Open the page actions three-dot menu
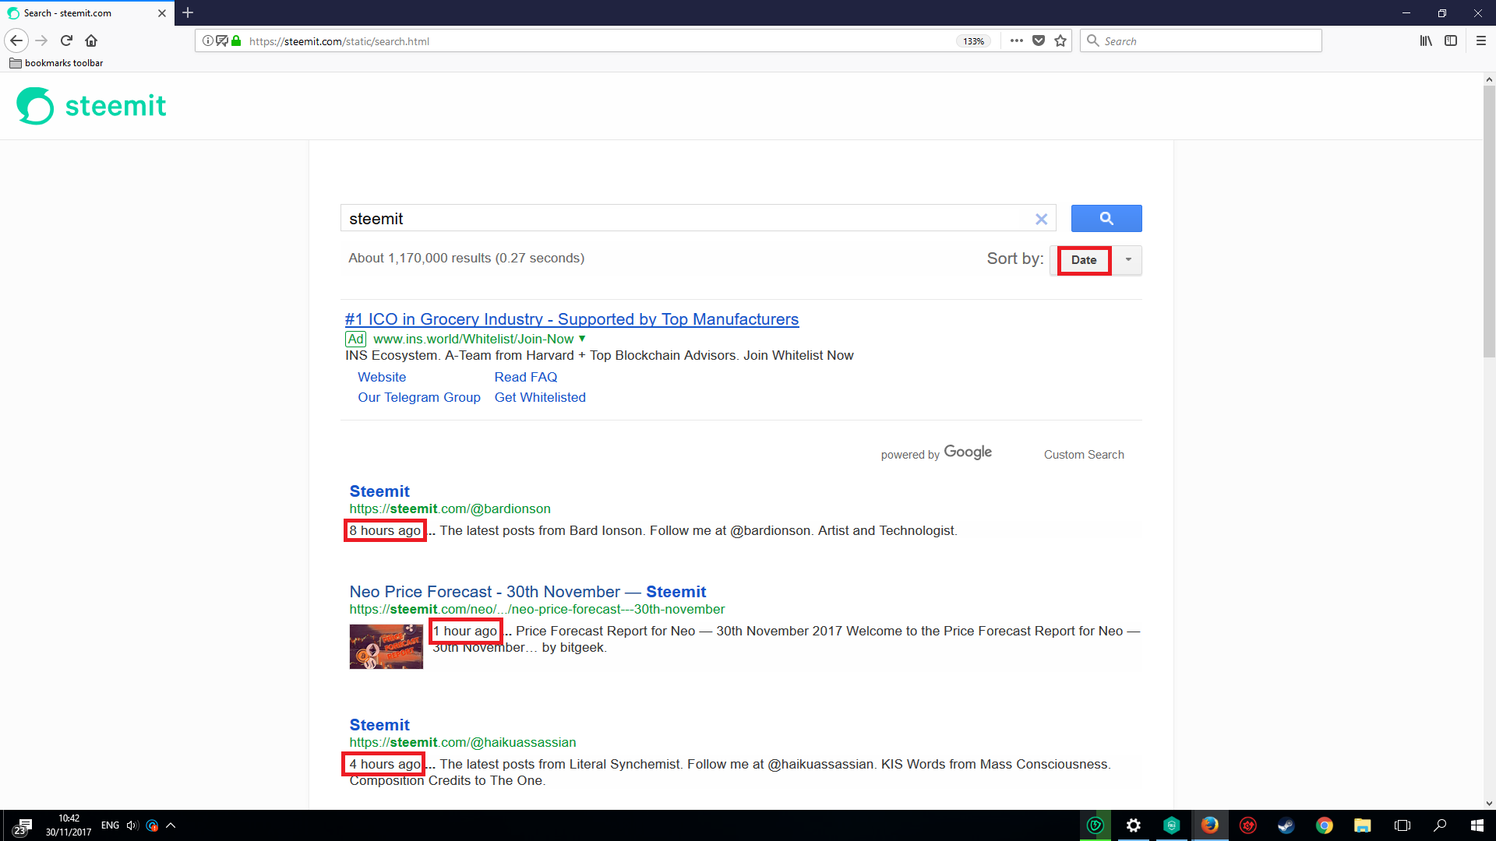This screenshot has height=841, width=1496. [x=1016, y=40]
